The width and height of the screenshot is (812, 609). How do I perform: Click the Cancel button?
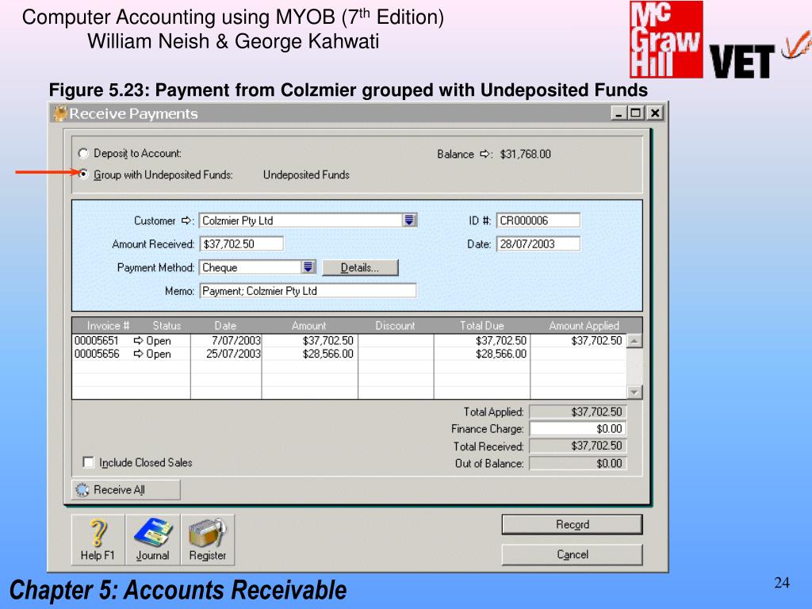pyautogui.click(x=573, y=554)
